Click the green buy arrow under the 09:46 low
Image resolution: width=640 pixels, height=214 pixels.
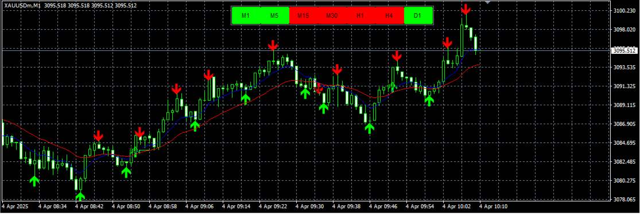pyautogui.click(x=370, y=128)
